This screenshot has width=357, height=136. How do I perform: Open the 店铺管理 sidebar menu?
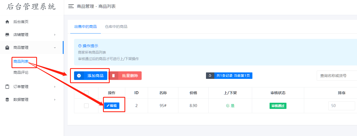[32, 35]
